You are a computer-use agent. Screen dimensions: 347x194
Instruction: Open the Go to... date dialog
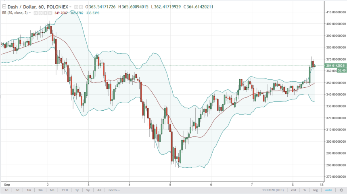pyautogui.click(x=114, y=190)
